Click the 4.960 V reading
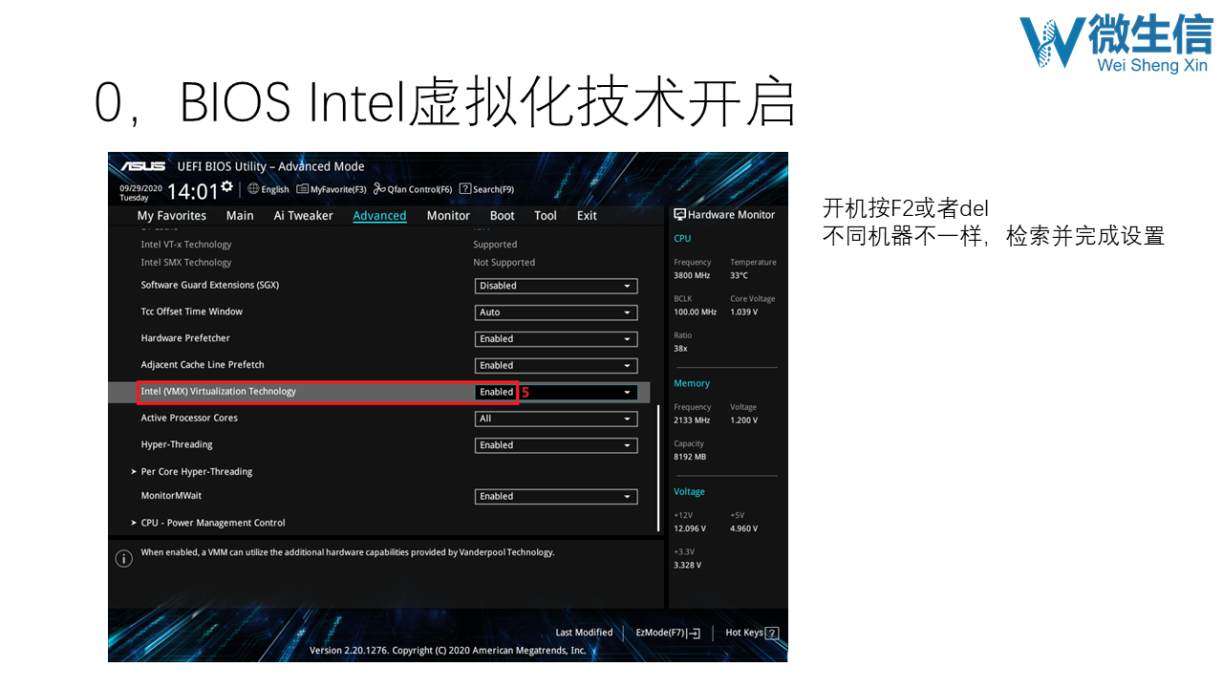 744,528
